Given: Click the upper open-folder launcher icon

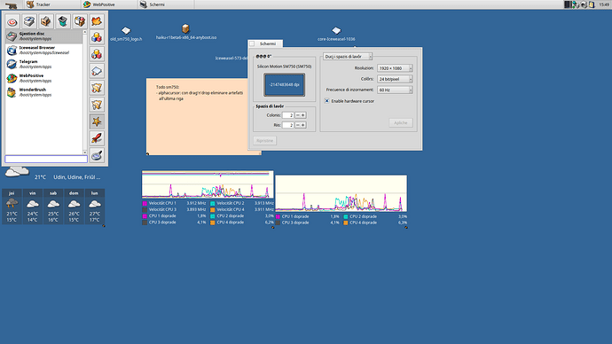Looking at the screenshot, I should 97,88.
